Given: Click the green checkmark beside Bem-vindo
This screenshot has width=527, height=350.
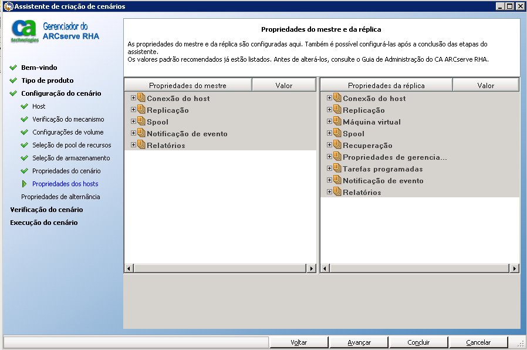Looking at the screenshot, I should pos(13,68).
